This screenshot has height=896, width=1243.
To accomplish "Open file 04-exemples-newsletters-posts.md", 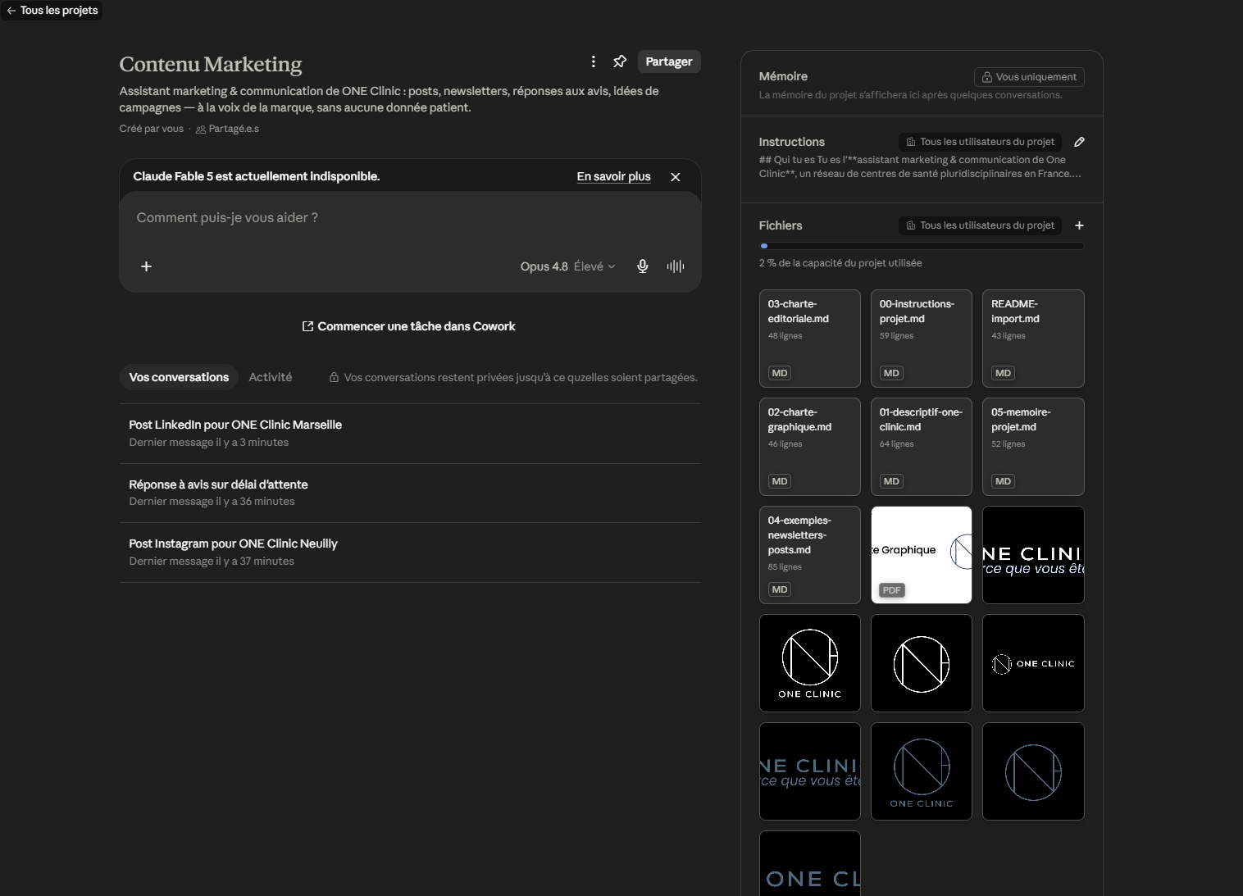I will 810,555.
